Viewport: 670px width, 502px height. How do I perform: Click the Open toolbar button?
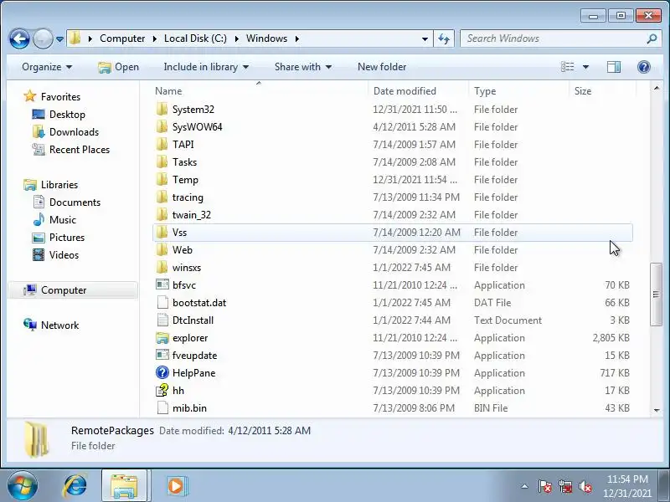(118, 67)
